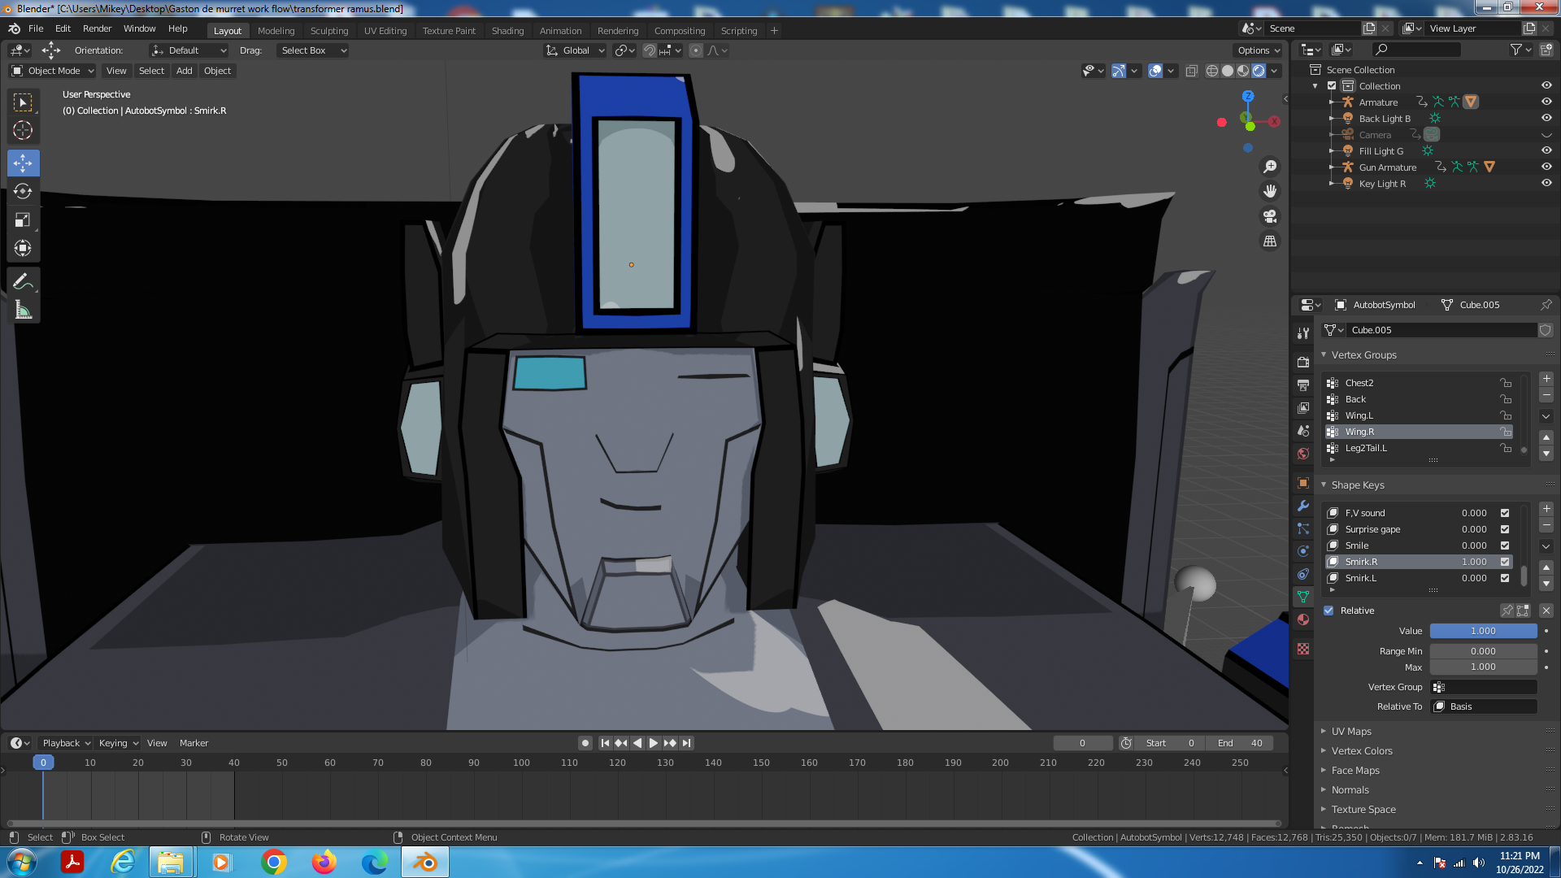The height and width of the screenshot is (878, 1561).
Task: Switch to the Shading workspace tab
Action: coord(507,31)
